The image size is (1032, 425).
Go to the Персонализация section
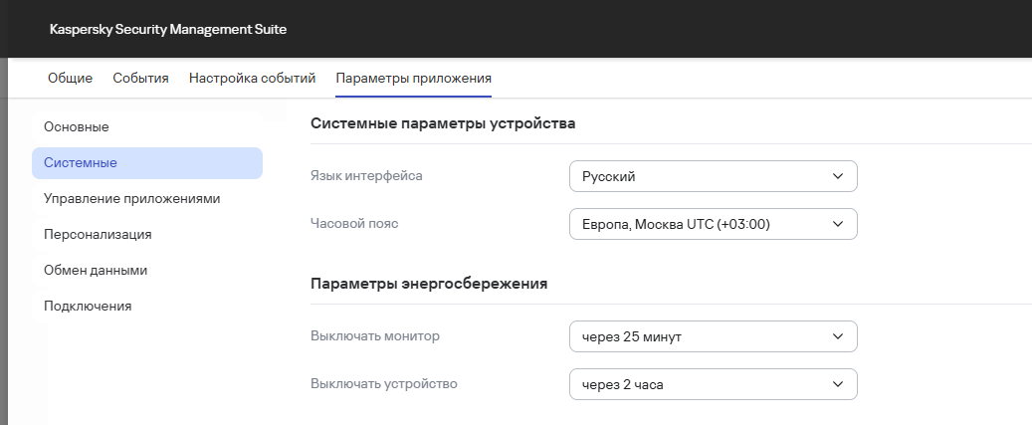[98, 234]
